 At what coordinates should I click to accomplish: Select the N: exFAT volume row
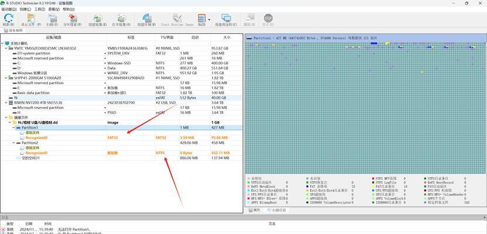(x=121, y=98)
